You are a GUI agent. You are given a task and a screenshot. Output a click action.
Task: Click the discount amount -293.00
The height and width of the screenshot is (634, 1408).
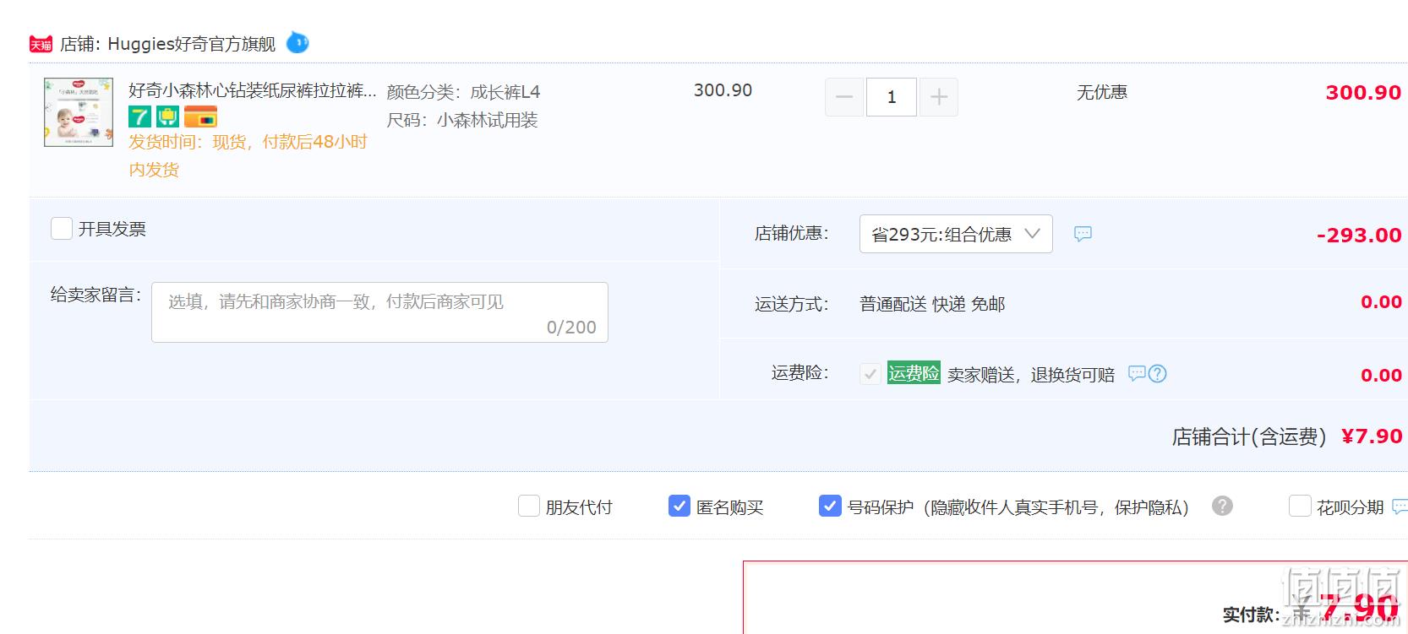(x=1359, y=236)
